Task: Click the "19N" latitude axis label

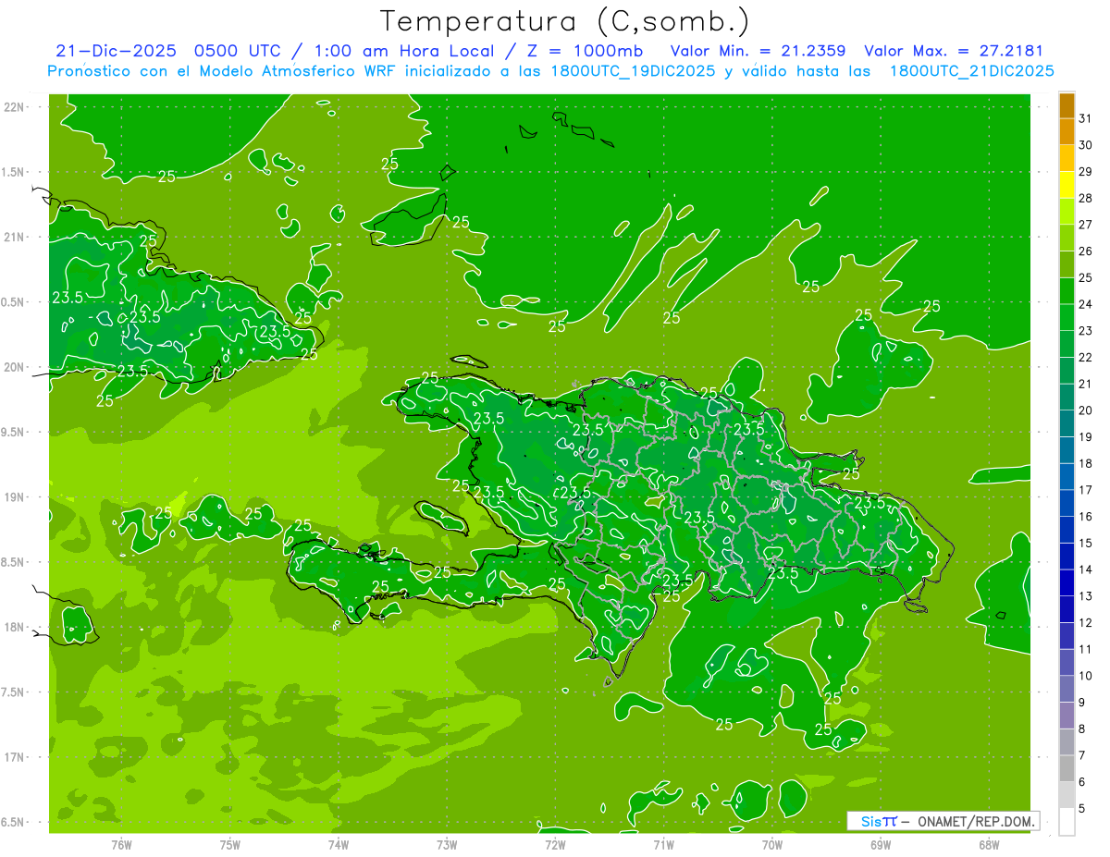Action: click(15, 497)
